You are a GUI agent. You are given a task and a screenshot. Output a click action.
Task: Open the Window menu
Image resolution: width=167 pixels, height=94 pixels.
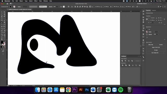[x=46, y=1]
